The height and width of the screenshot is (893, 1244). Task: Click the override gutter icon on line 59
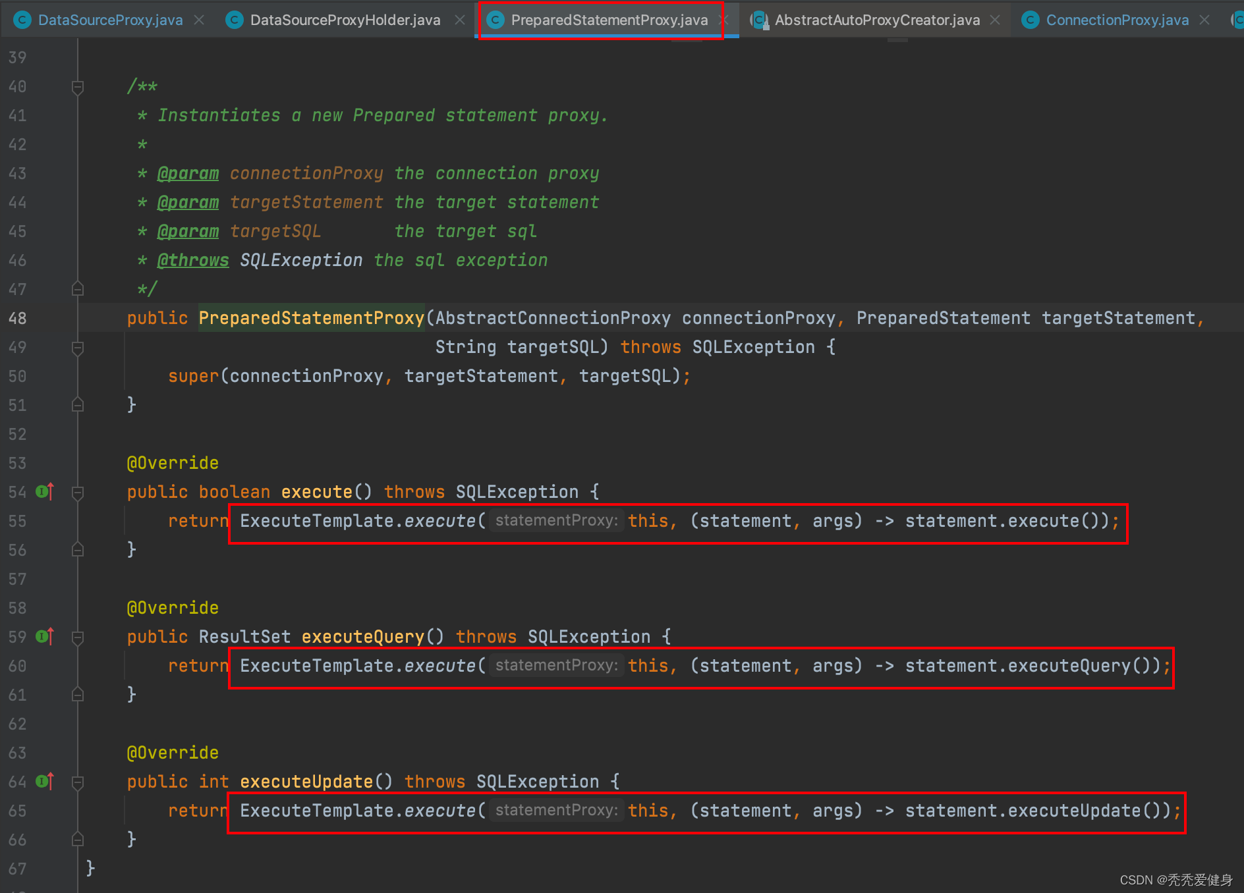point(45,636)
